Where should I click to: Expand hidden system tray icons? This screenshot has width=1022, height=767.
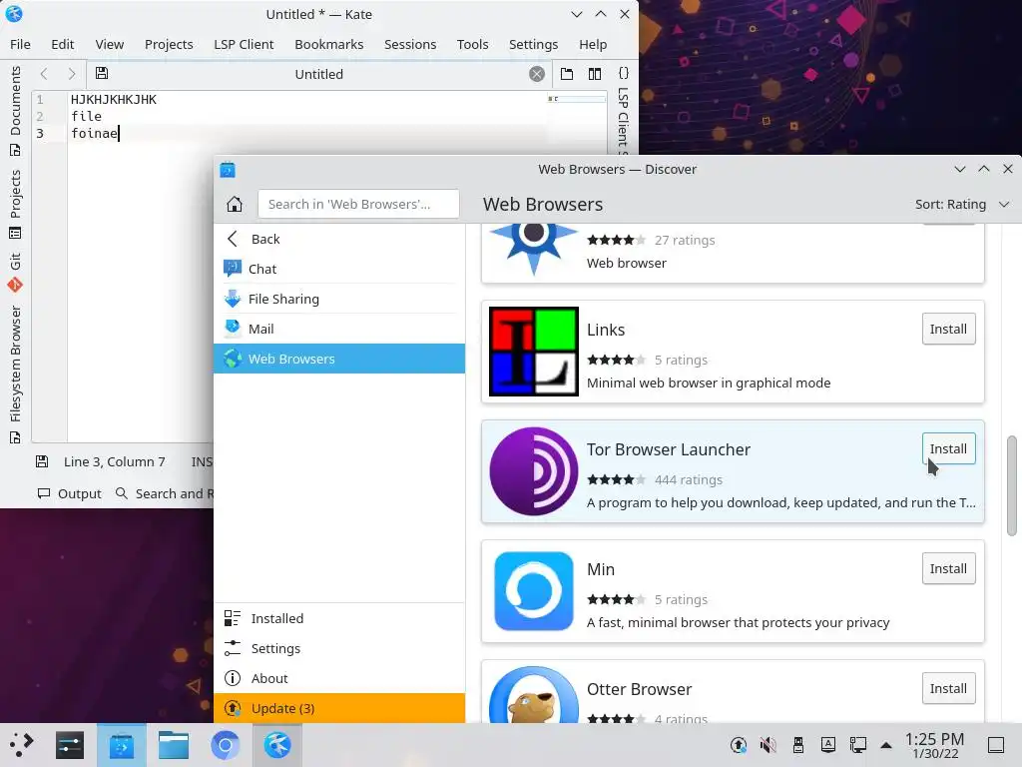click(886, 745)
